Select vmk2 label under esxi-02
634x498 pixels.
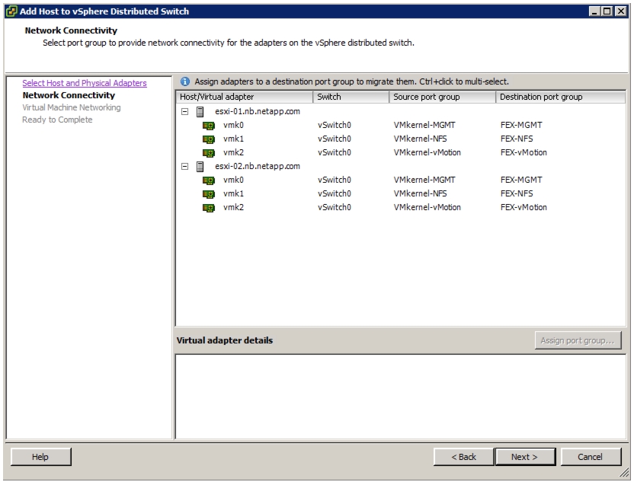(x=233, y=208)
